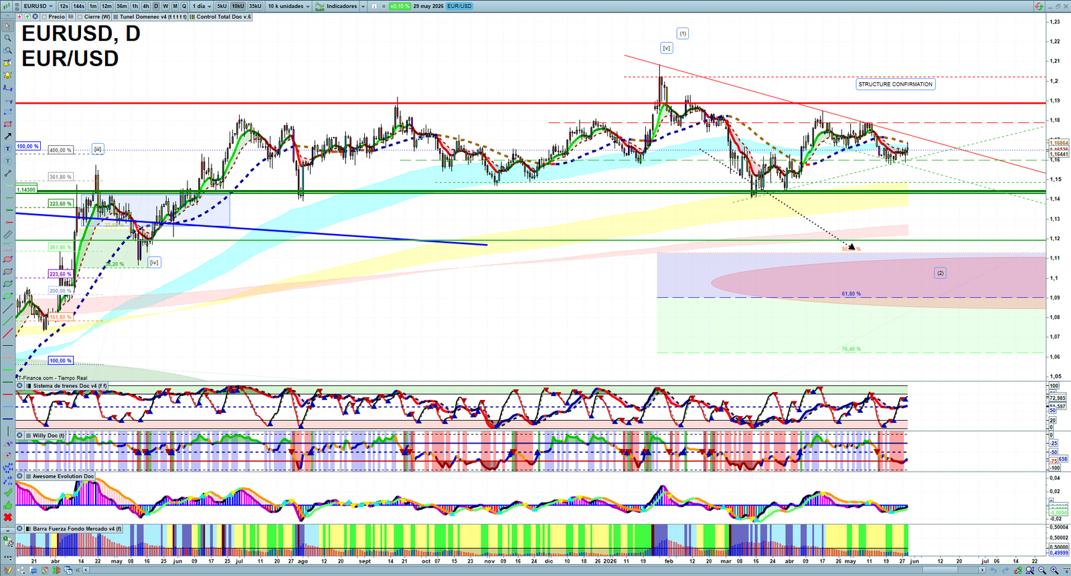
Task: Select the text label tool (T)
Action: (x=7, y=149)
